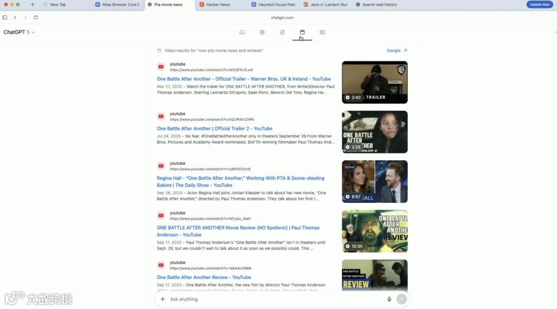Click the 'Mar 27, 2025' trailer description

(x=245, y=90)
